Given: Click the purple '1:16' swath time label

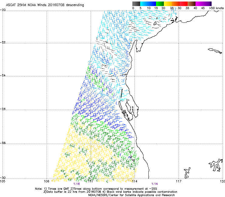Looking at the screenshot, I should (x=76, y=184).
